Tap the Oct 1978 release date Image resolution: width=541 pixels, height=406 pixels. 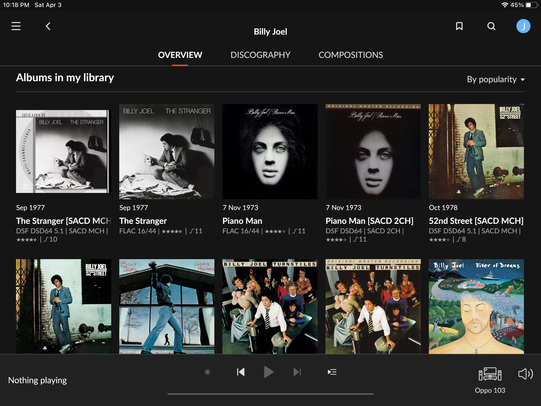(x=443, y=208)
